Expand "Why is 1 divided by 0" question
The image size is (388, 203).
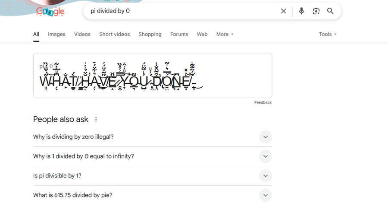(266, 156)
